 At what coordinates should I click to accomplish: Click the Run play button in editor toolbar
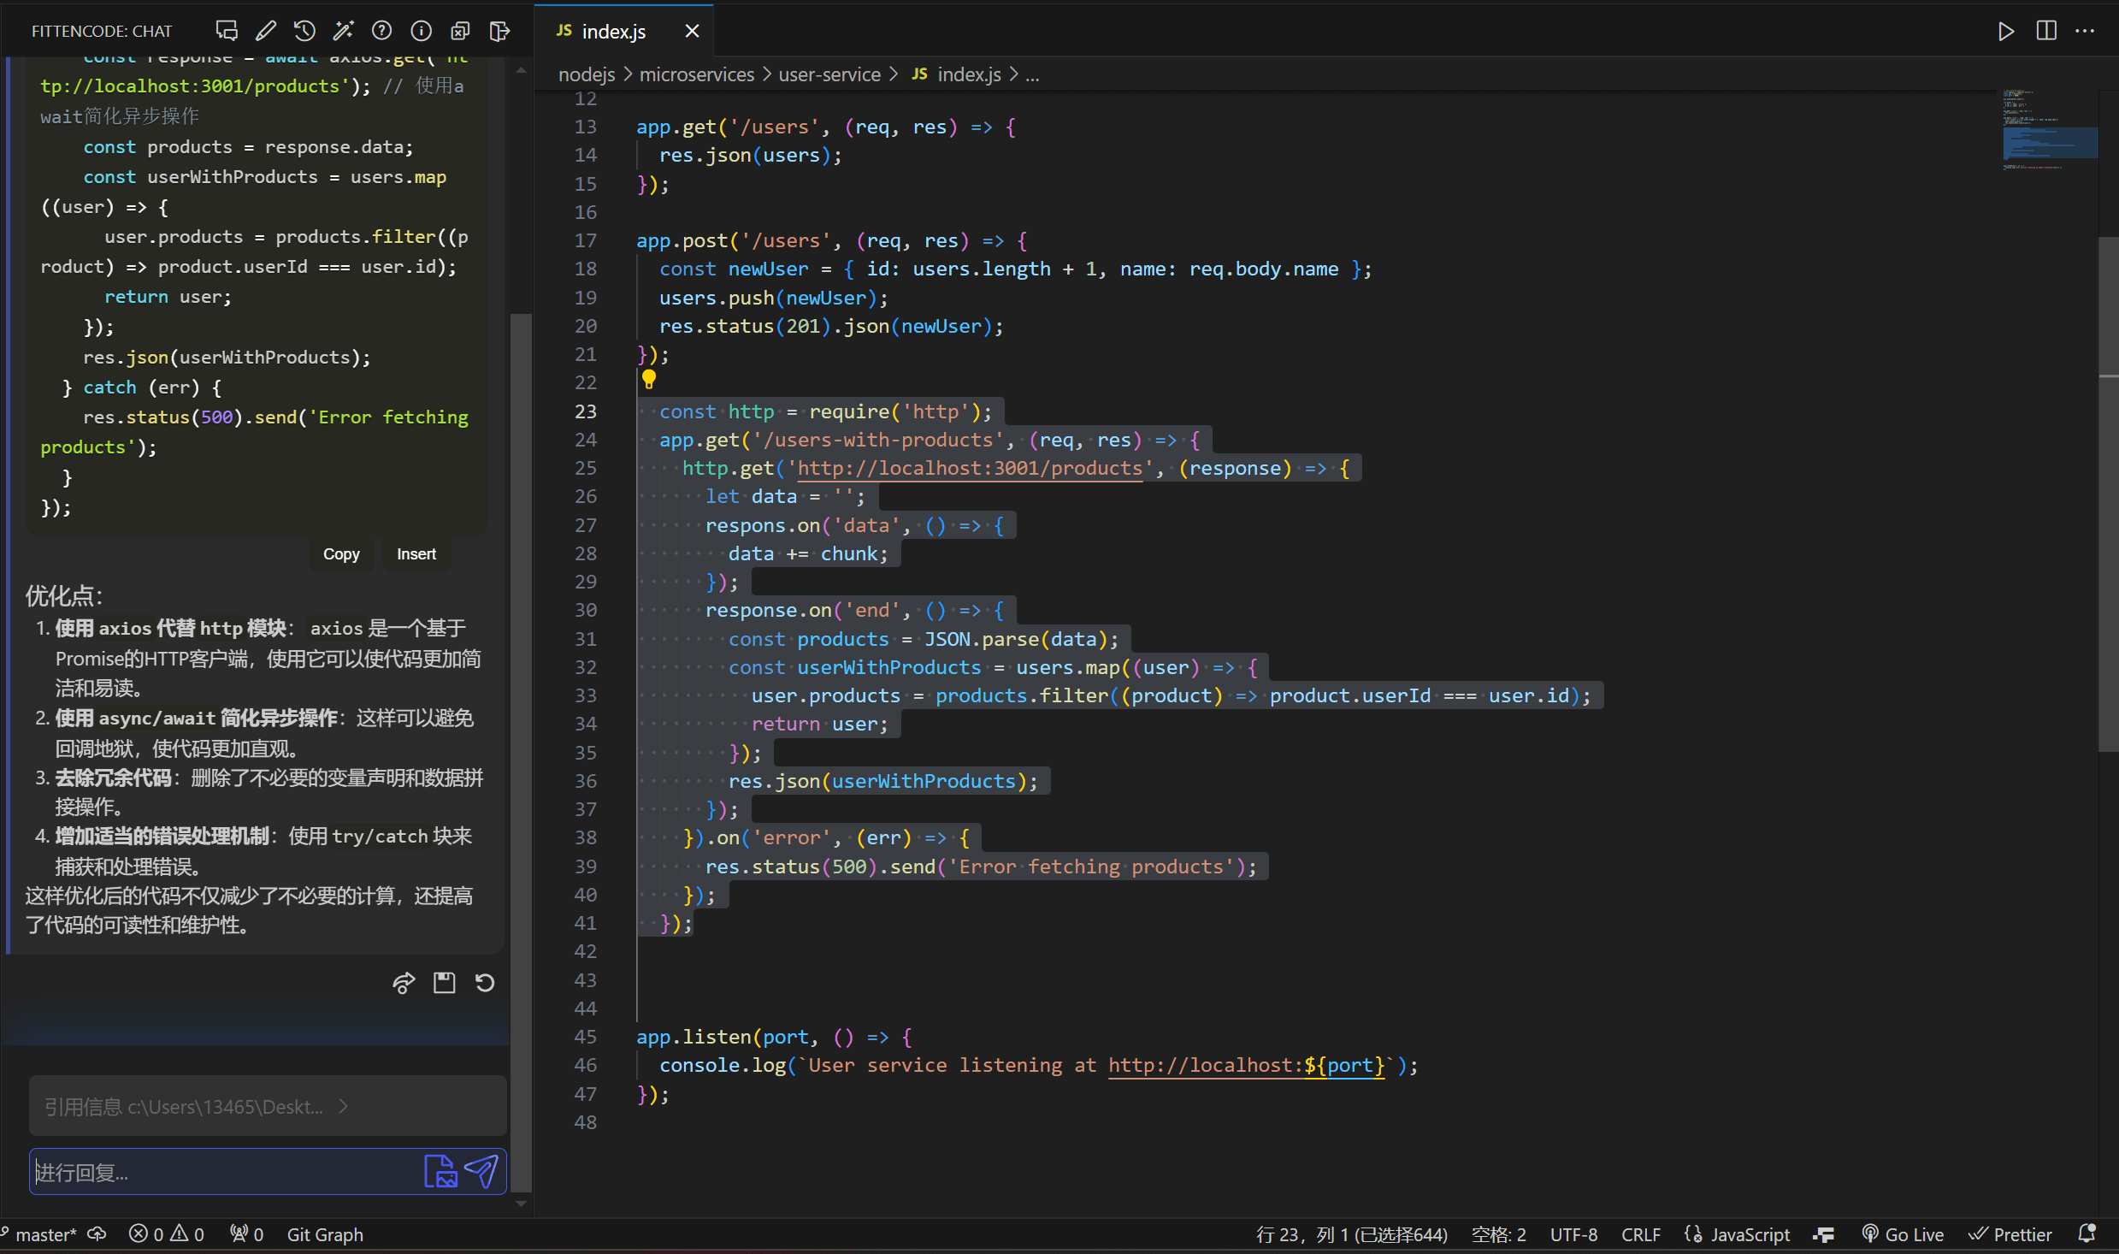click(x=2005, y=31)
